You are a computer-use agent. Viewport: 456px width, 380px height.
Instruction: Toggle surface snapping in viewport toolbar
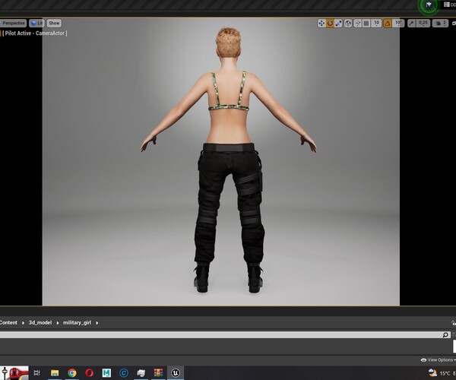358,24
